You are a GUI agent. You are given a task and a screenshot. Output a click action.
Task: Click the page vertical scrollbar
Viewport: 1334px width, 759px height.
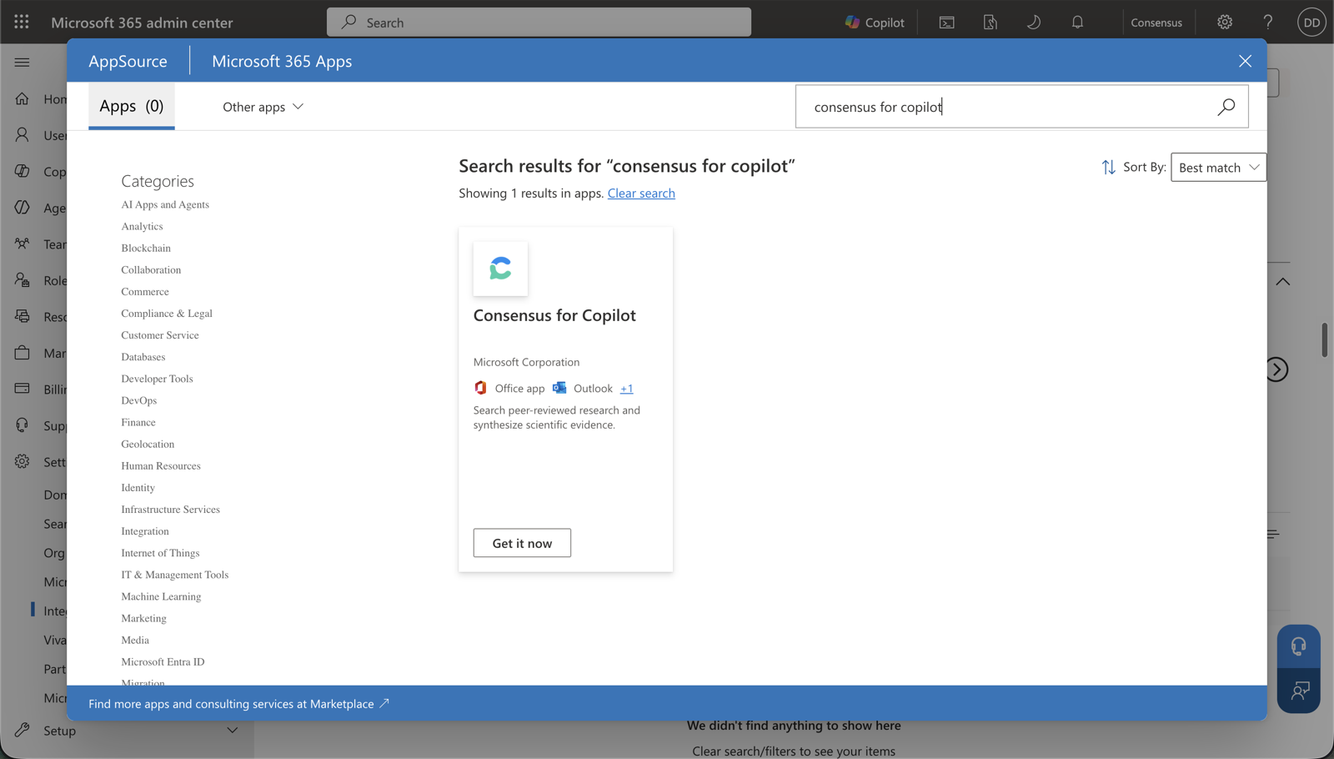coord(1324,340)
